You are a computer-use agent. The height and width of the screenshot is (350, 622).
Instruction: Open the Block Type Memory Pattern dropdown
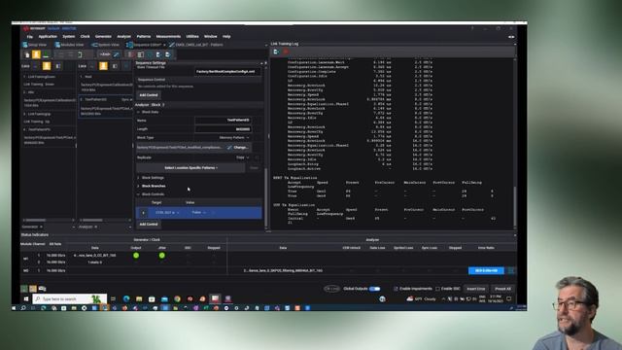pos(234,138)
